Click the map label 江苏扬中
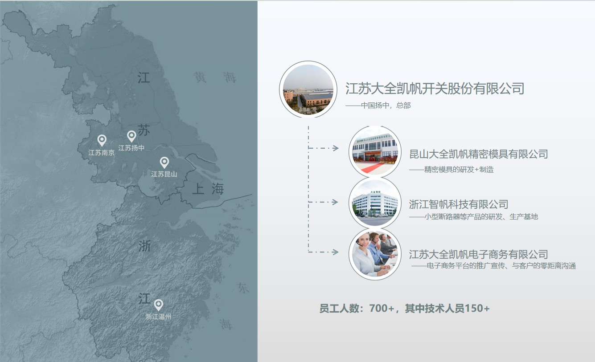595x362 pixels. coord(131,148)
